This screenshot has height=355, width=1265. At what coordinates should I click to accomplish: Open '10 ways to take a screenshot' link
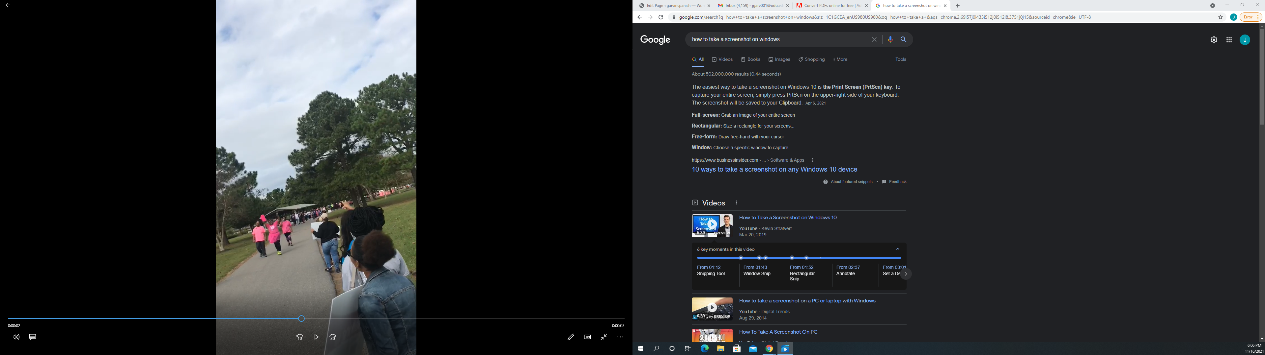pyautogui.click(x=774, y=169)
